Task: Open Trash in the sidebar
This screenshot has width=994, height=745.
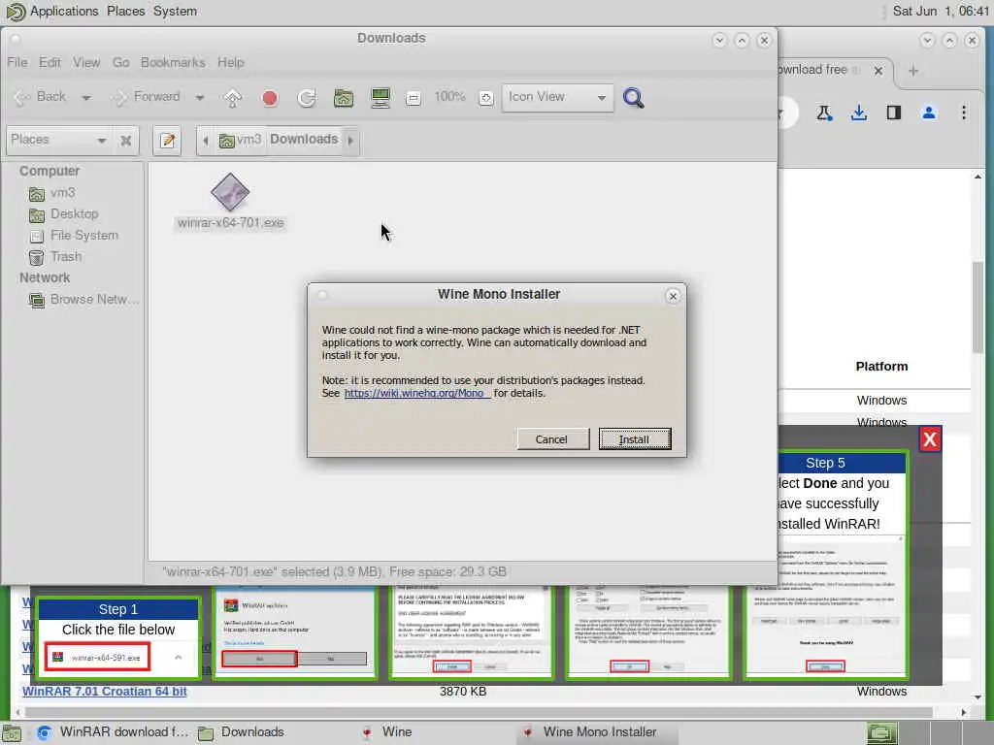Action: tap(66, 256)
